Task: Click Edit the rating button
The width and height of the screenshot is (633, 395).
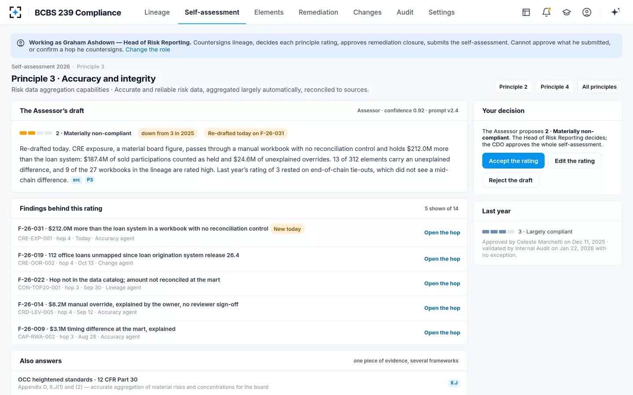Action: (x=575, y=161)
